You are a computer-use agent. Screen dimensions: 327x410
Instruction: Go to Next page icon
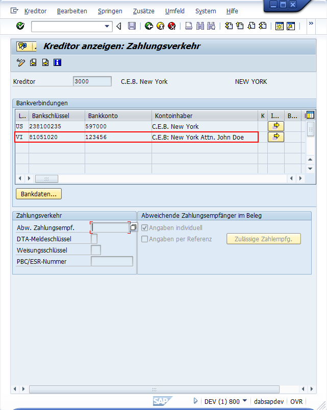[251, 26]
